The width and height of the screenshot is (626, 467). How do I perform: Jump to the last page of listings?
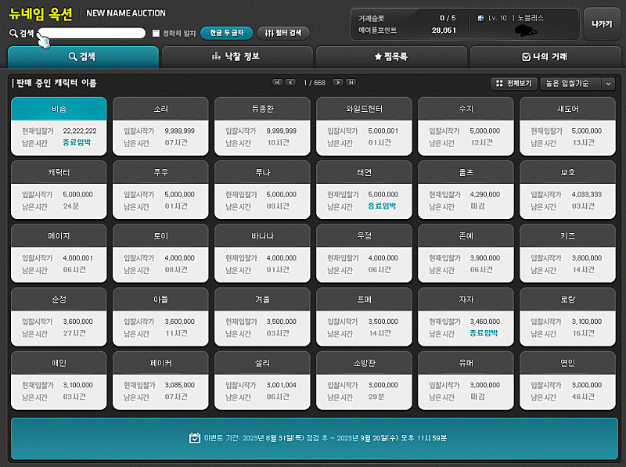351,82
